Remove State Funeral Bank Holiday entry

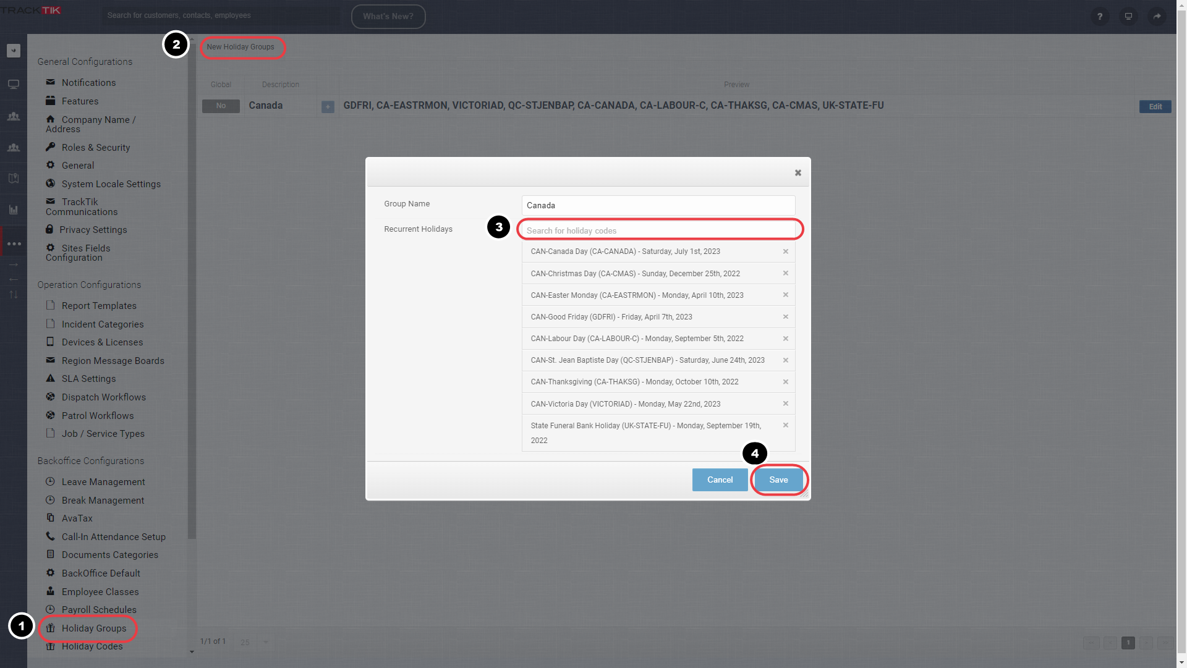coord(786,425)
